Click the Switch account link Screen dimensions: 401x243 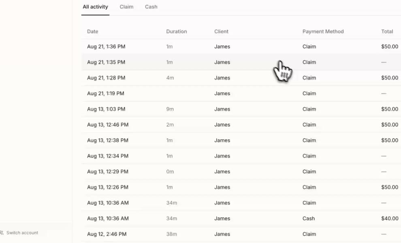(22, 233)
